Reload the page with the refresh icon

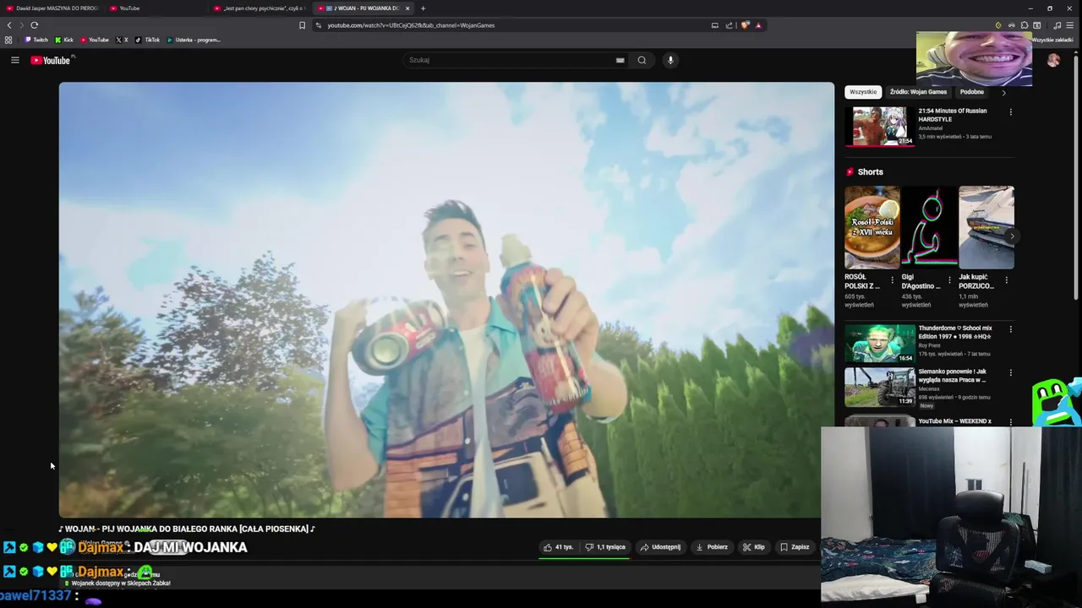pos(35,25)
